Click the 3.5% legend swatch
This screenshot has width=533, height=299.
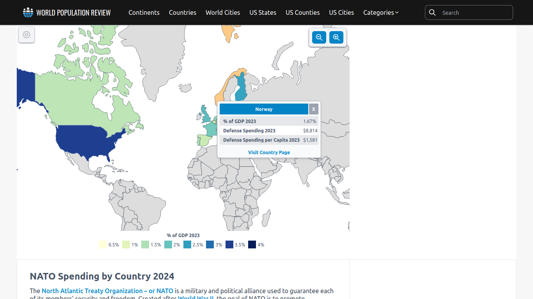pos(229,244)
